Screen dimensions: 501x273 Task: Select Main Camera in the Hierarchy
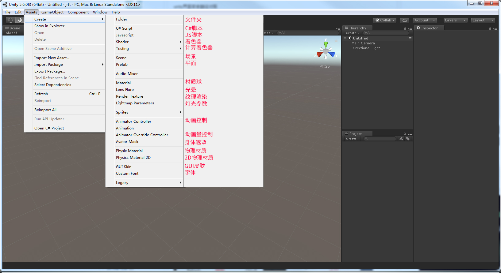coord(363,43)
